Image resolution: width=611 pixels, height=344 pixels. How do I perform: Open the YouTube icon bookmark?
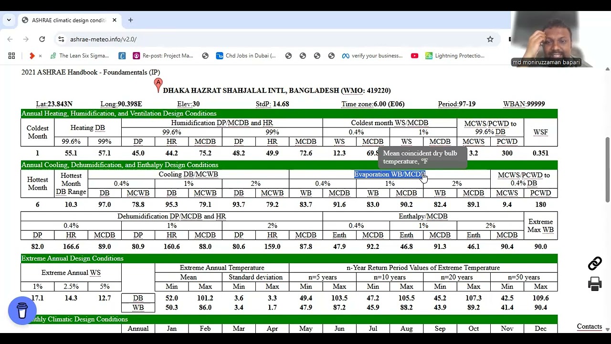click(x=414, y=56)
